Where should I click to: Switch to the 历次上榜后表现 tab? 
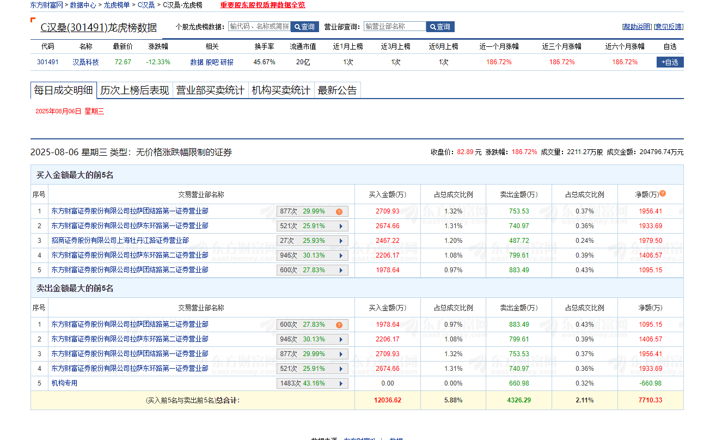[135, 90]
